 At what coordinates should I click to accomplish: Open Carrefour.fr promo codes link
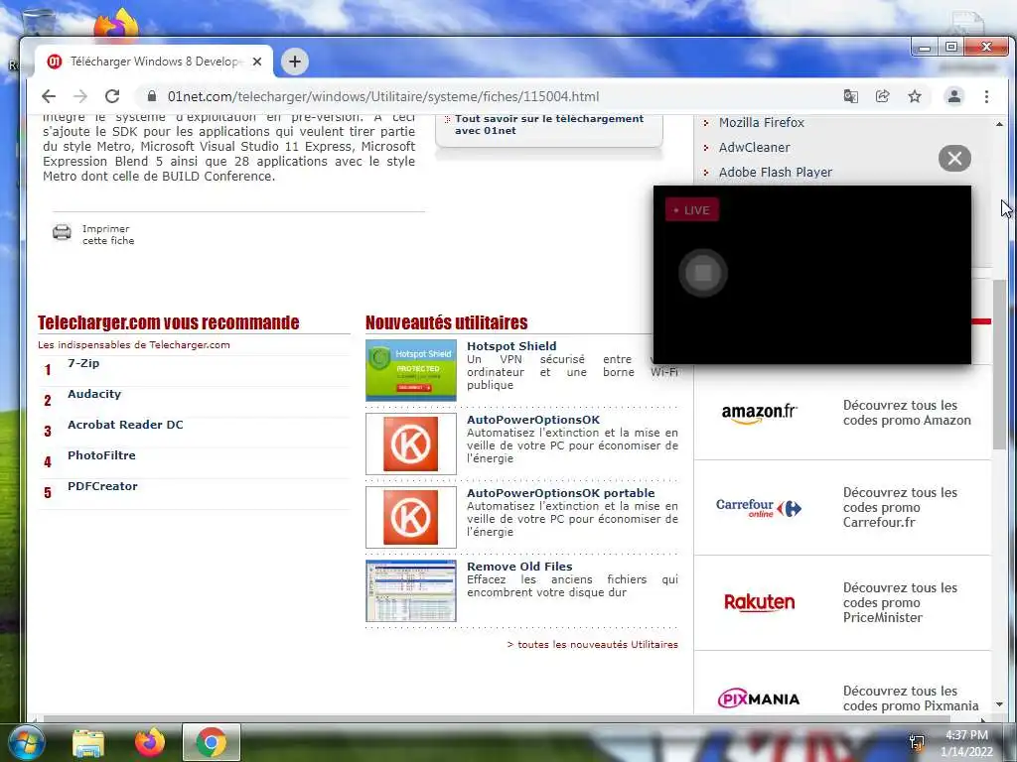click(x=900, y=507)
